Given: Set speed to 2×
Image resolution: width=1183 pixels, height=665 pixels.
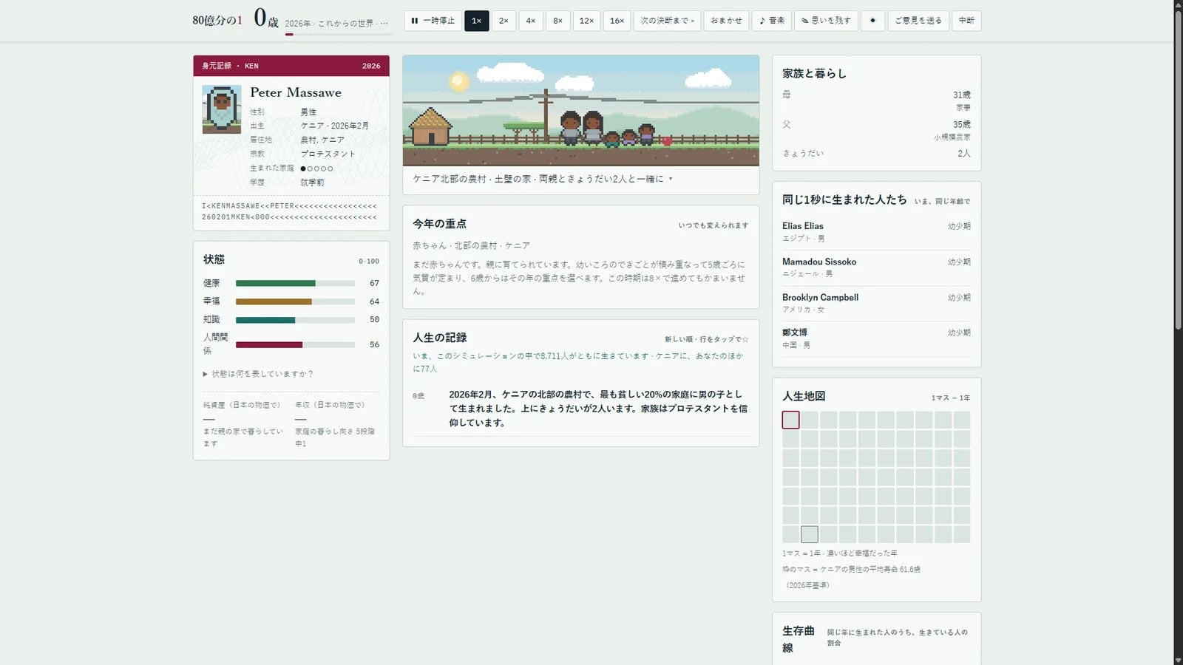Looking at the screenshot, I should pyautogui.click(x=504, y=21).
